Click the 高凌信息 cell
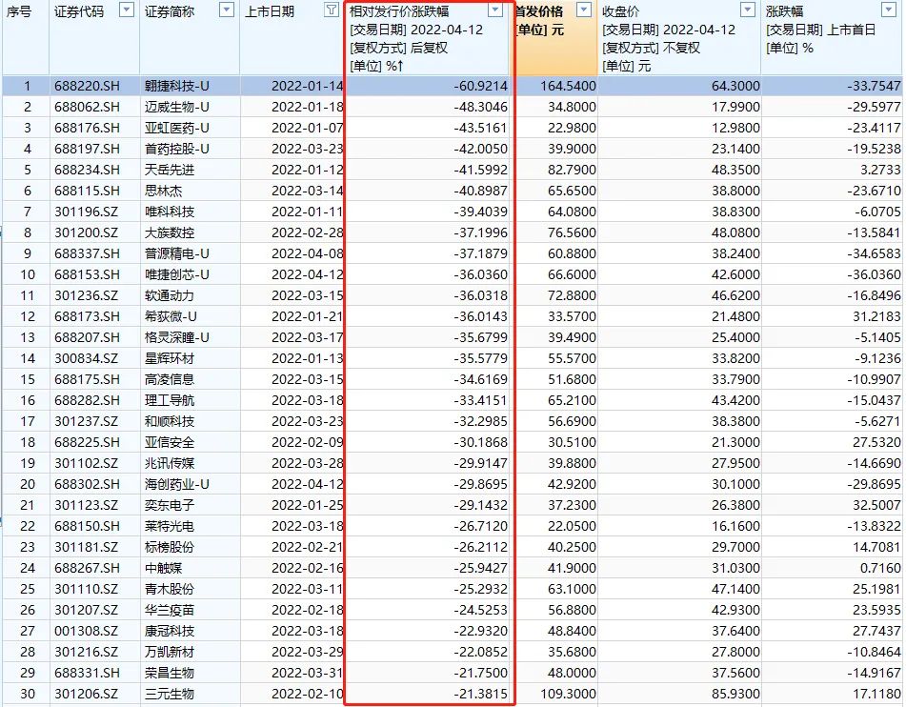Image resolution: width=906 pixels, height=707 pixels. [x=170, y=379]
